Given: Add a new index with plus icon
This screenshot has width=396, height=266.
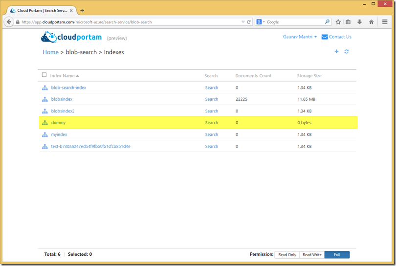Looking at the screenshot, I should 336,51.
